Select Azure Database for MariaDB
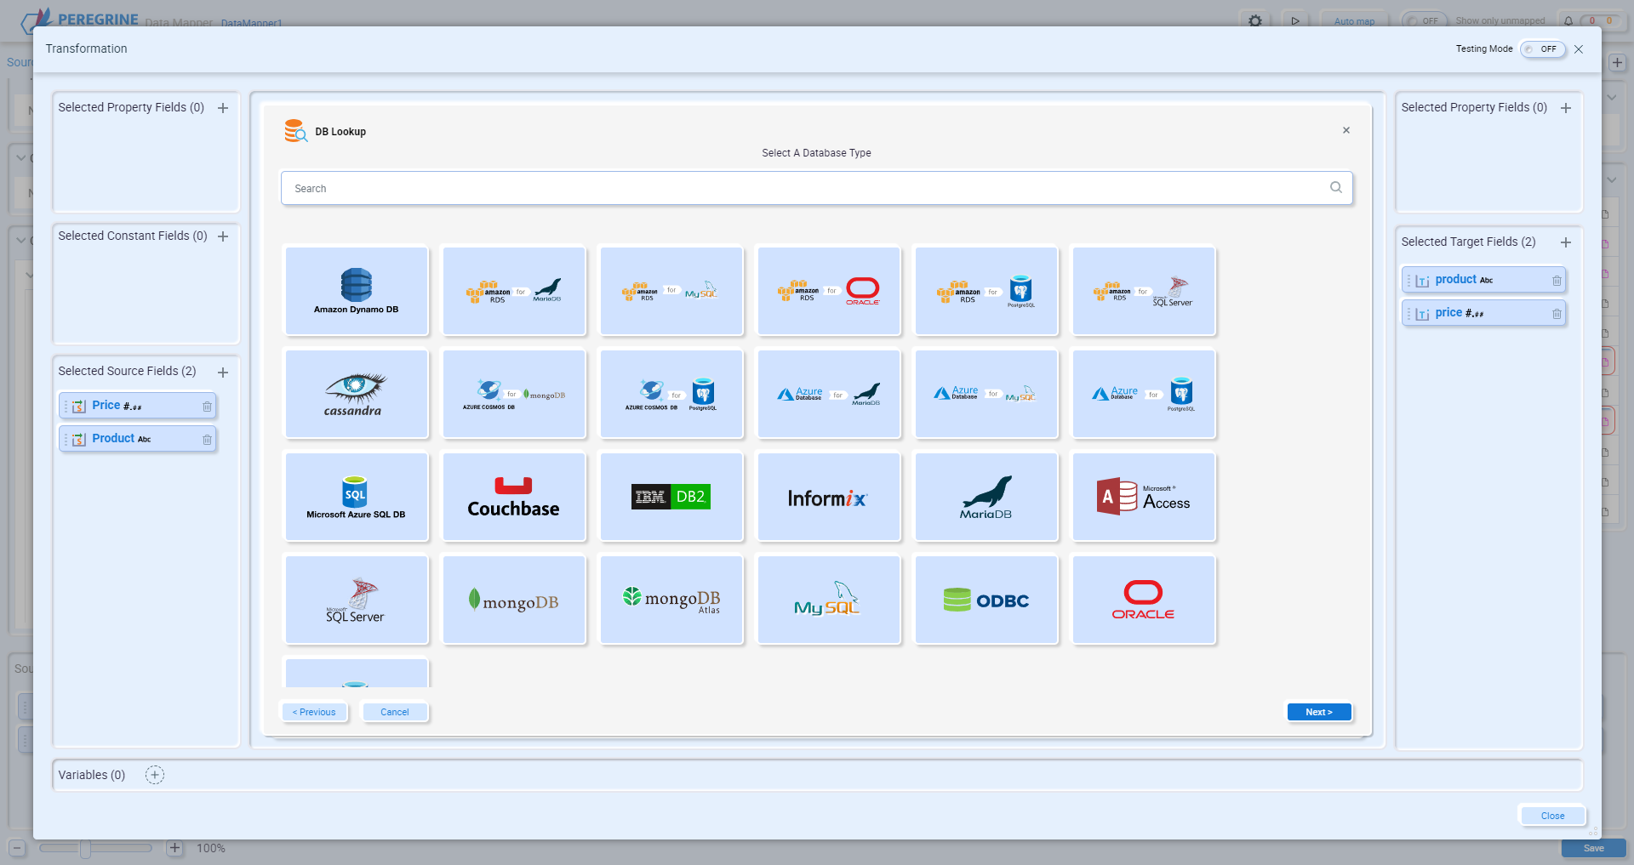The width and height of the screenshot is (1634, 865). (x=829, y=394)
